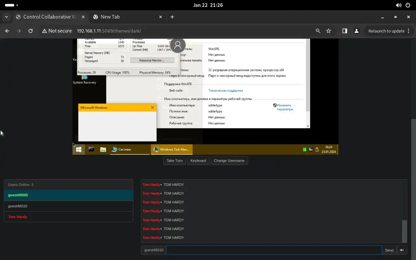
Task: Click the page vertical scrollbar thumb
Action: [414, 189]
